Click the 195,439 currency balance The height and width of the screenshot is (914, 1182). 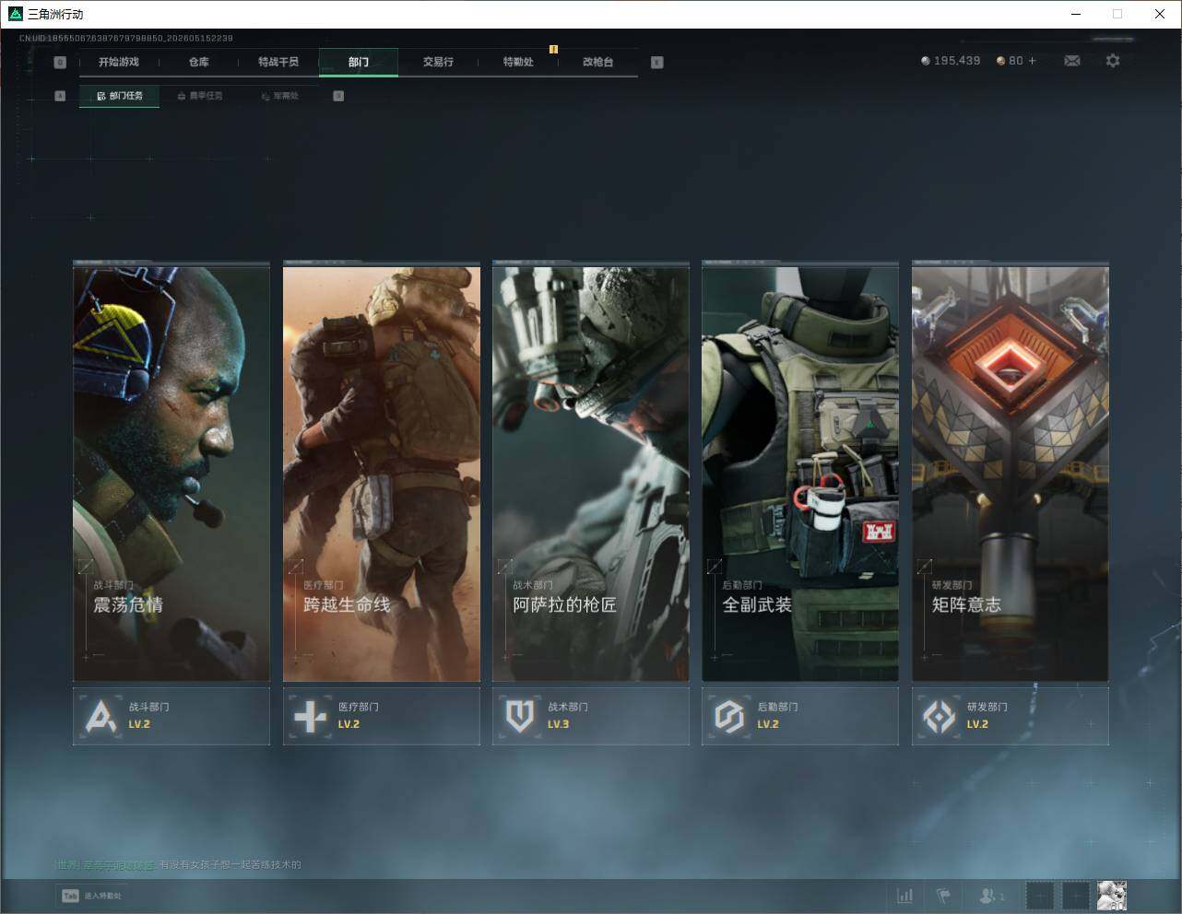tap(951, 61)
